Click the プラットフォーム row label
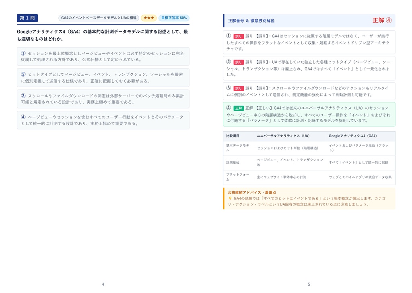This screenshot has width=412, height=293. (238, 177)
